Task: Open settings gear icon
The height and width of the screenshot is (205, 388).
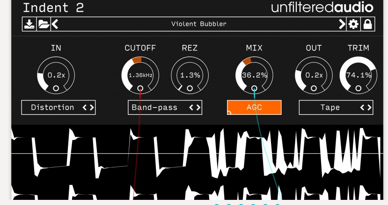Action: [x=353, y=24]
